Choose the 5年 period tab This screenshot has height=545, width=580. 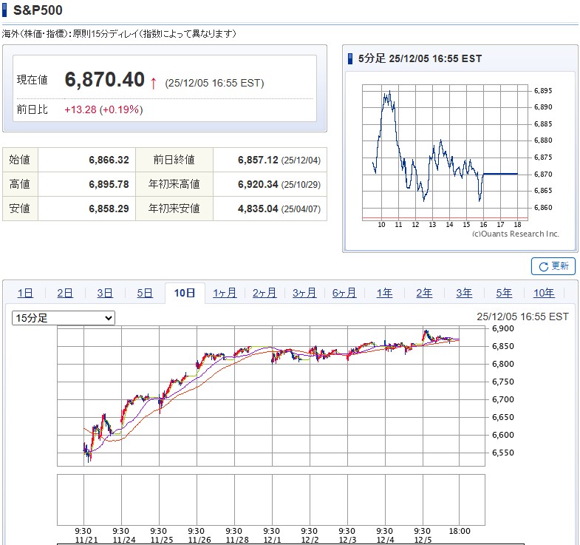coord(504,294)
